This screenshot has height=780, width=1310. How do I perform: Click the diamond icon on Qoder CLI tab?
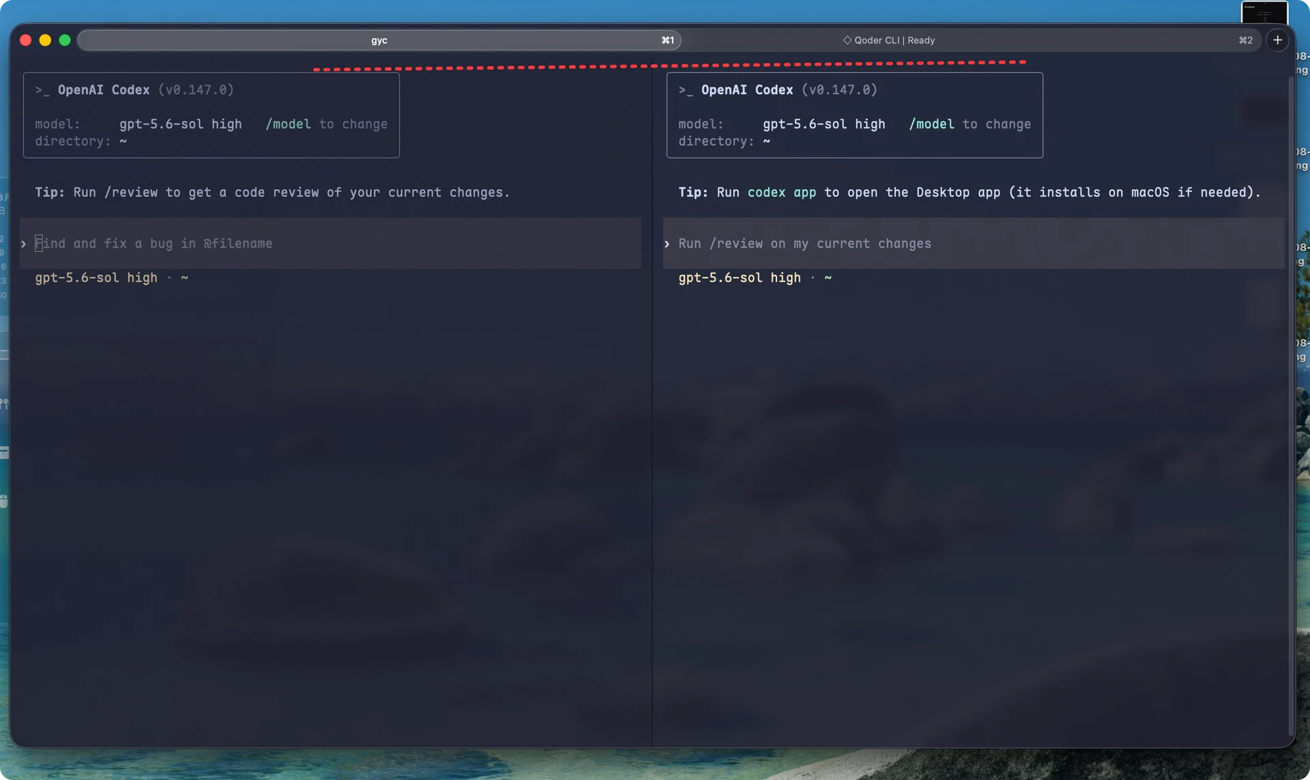coord(847,40)
